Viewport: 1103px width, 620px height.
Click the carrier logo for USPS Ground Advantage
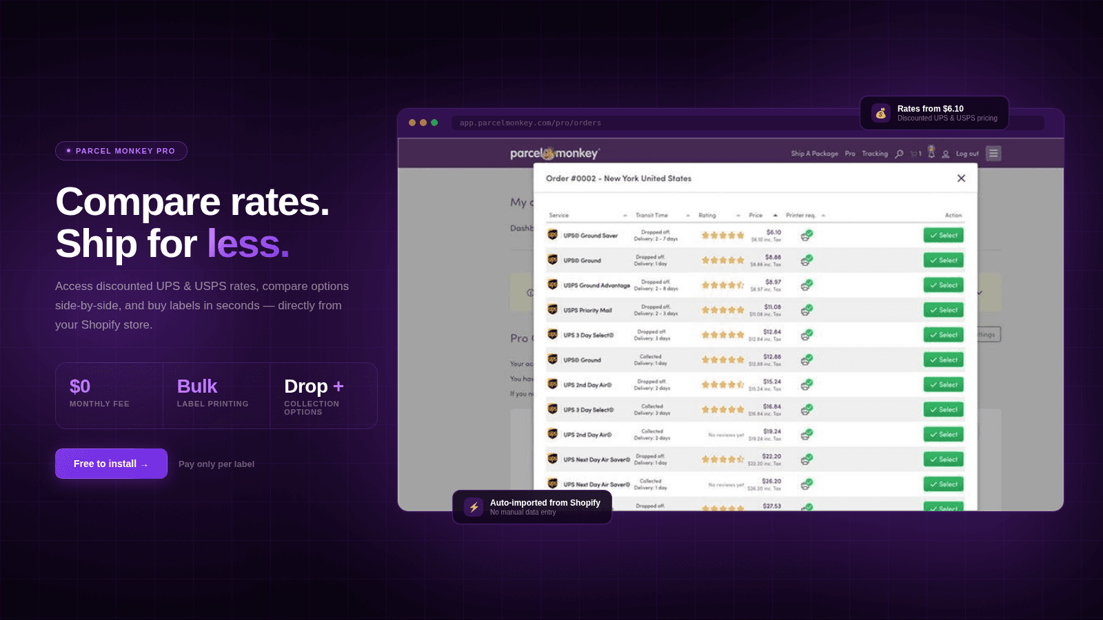coord(552,285)
